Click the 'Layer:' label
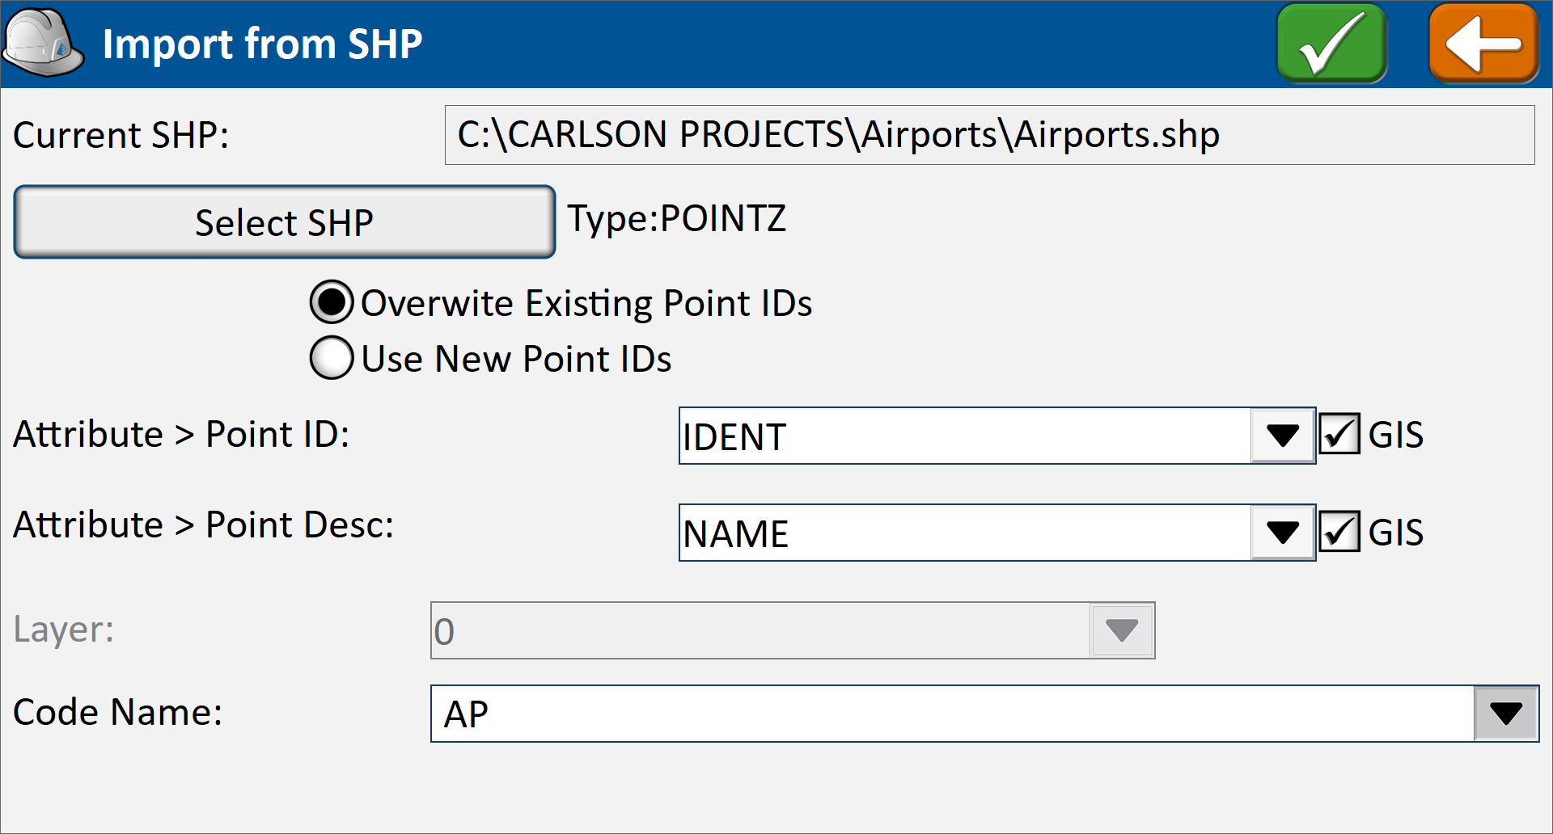 click(64, 630)
